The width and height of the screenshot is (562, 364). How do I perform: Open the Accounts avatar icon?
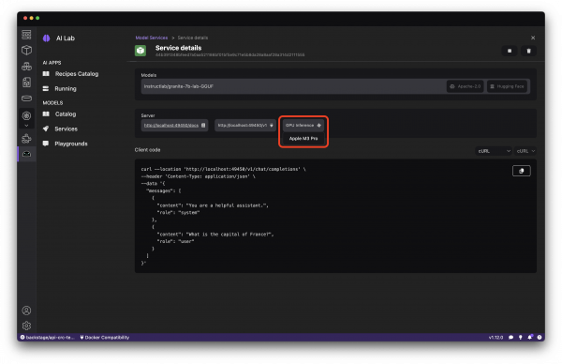(26, 311)
